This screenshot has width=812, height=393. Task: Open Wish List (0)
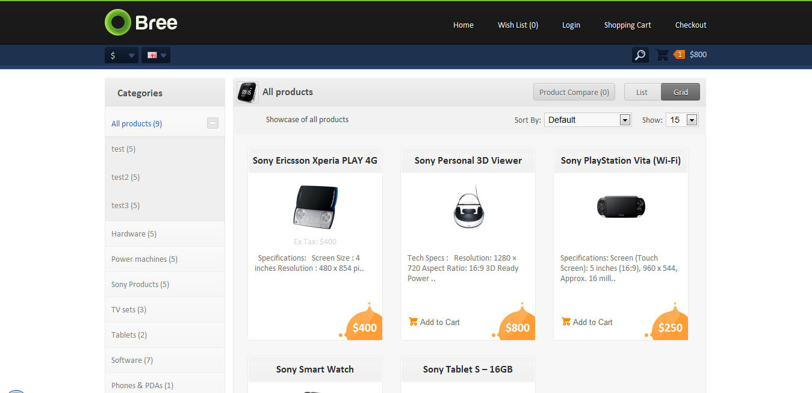point(518,25)
